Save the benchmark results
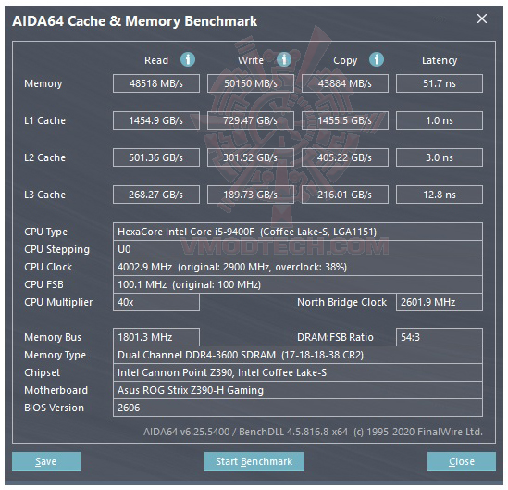This screenshot has height=490, width=508. (x=46, y=461)
